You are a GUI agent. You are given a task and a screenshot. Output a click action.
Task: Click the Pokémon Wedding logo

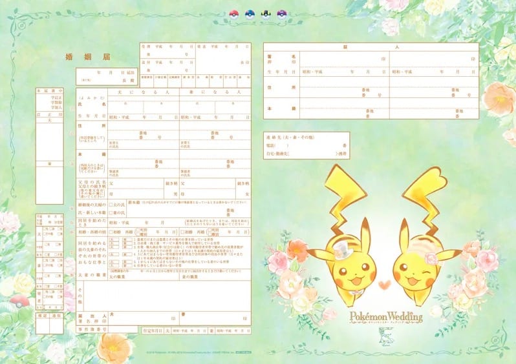(386, 316)
